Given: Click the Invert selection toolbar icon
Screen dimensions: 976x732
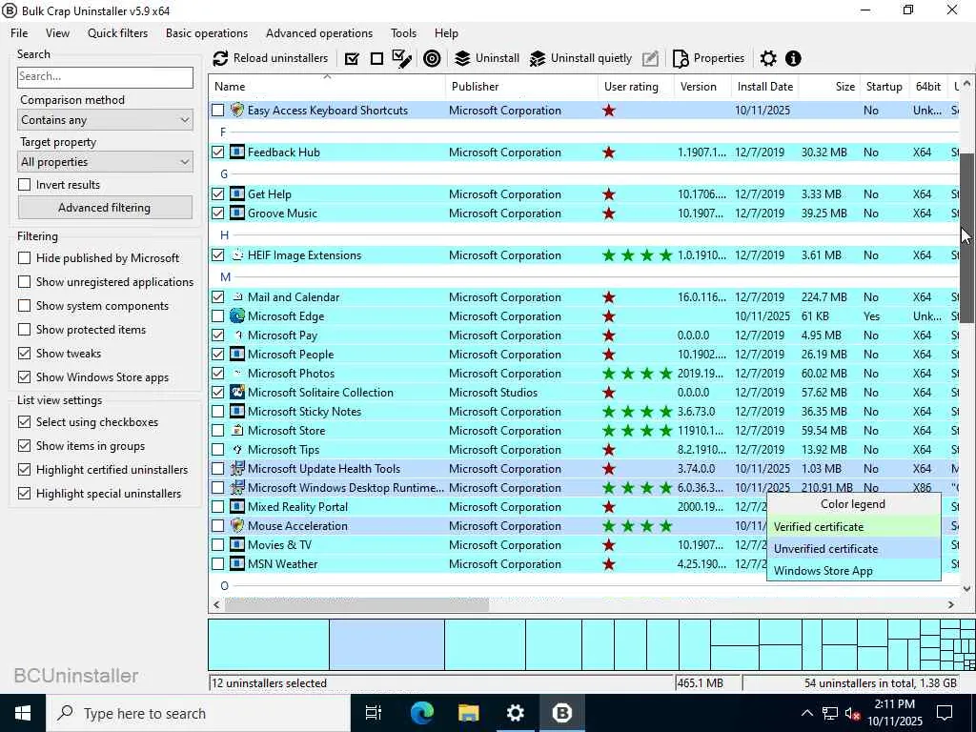Looking at the screenshot, I should coord(402,58).
